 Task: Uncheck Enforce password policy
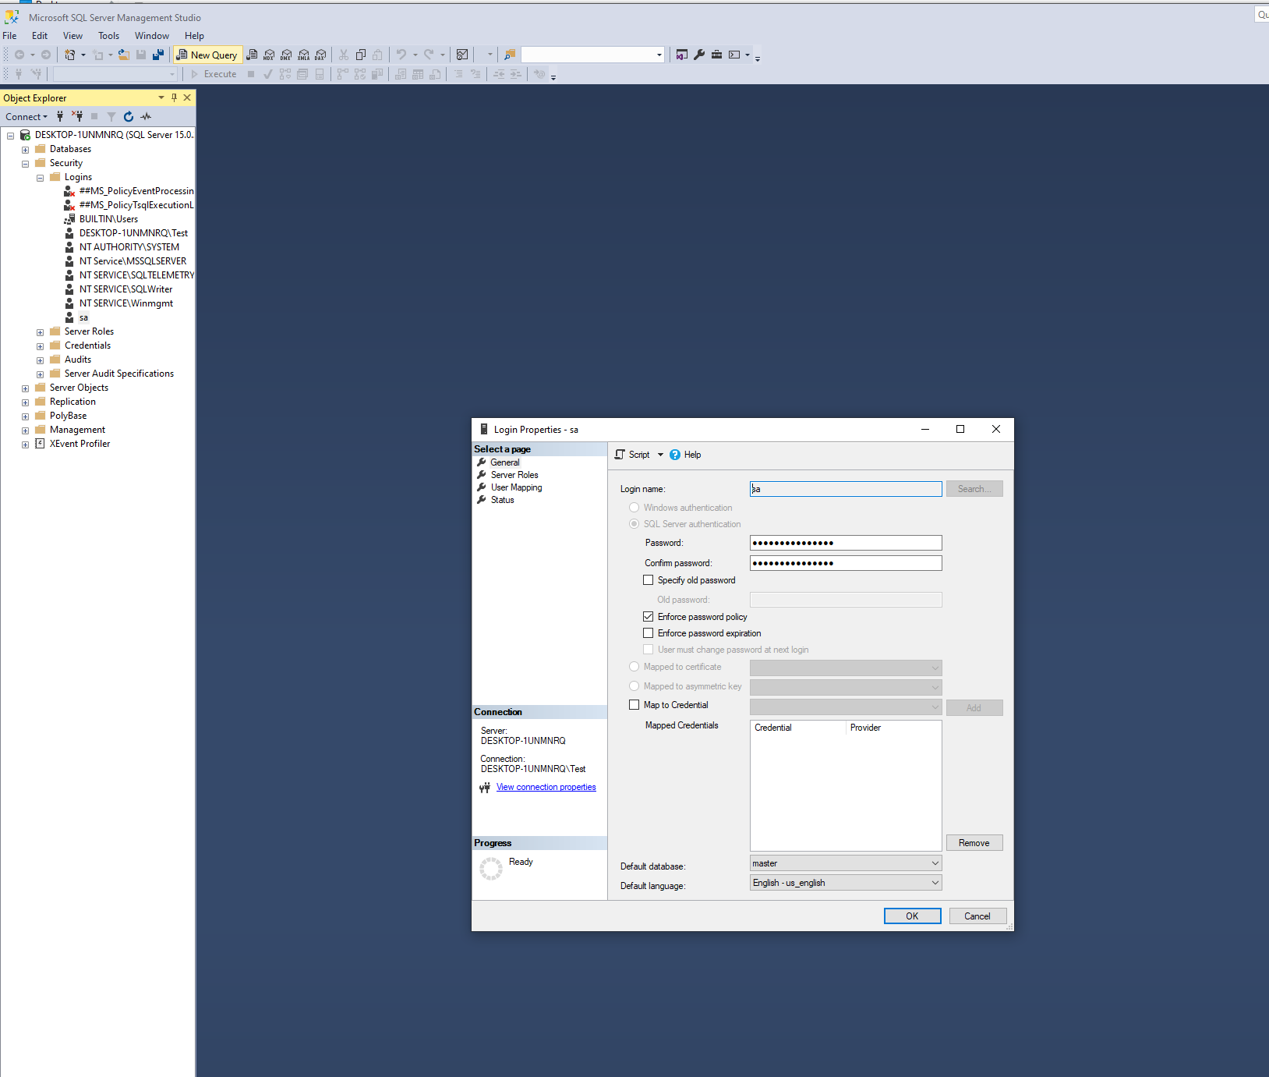(x=649, y=617)
